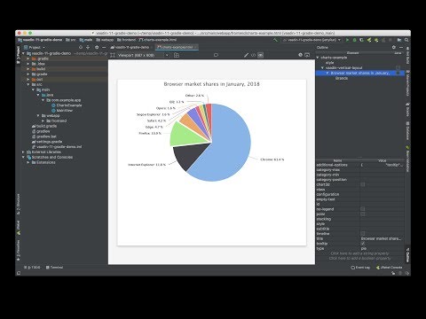Click the speech bubble icon in designer toolbar
This screenshot has height=319, width=426.
(x=216, y=55)
